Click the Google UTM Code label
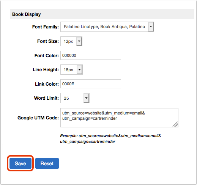 [x=38, y=118]
